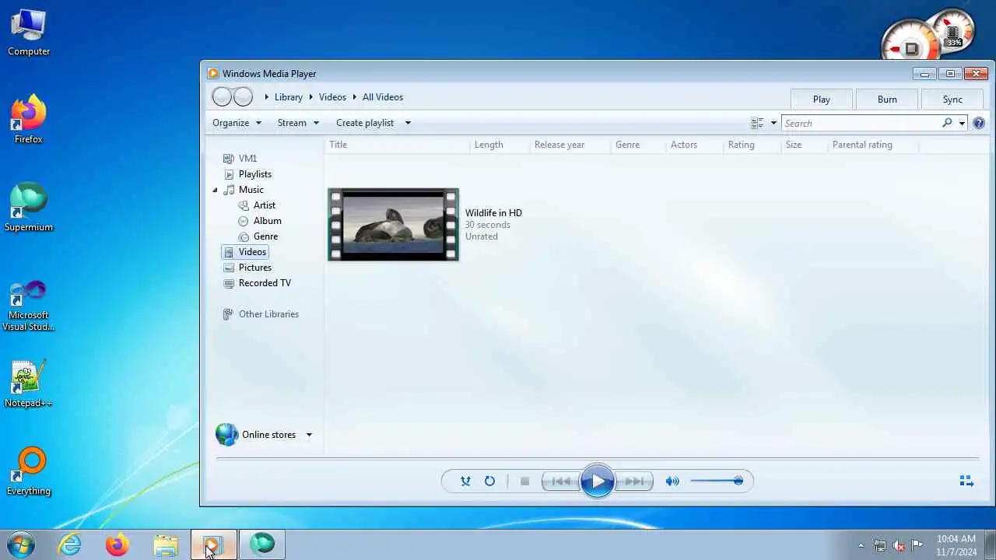This screenshot has width=996, height=560.
Task: Open the Stream menu
Action: [x=298, y=123]
